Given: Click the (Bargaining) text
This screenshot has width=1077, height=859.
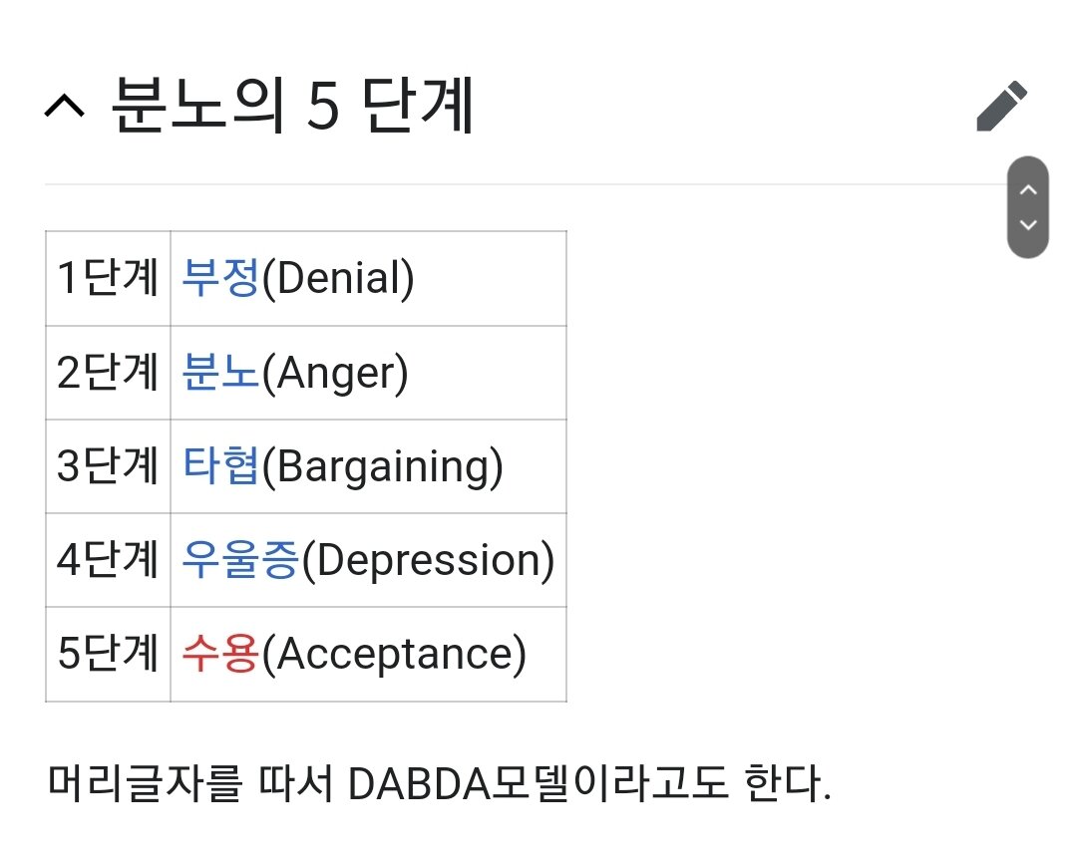Looking at the screenshot, I should (383, 466).
